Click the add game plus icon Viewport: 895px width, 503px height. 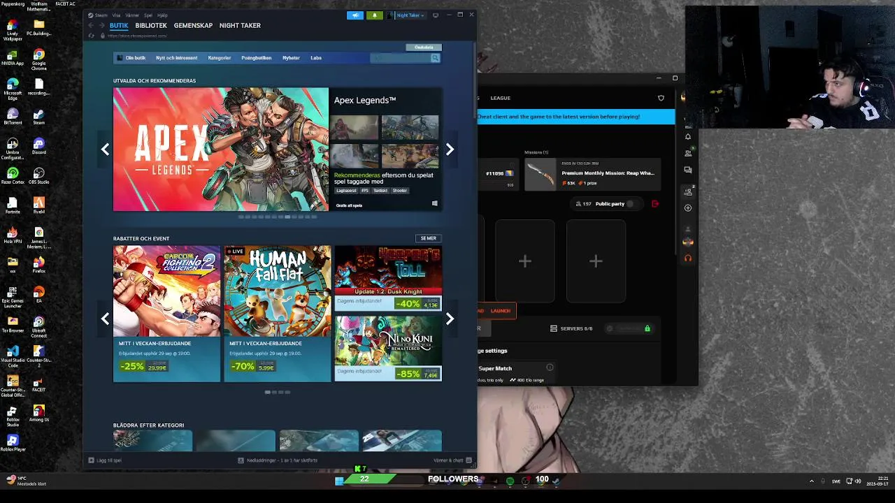point(91,460)
